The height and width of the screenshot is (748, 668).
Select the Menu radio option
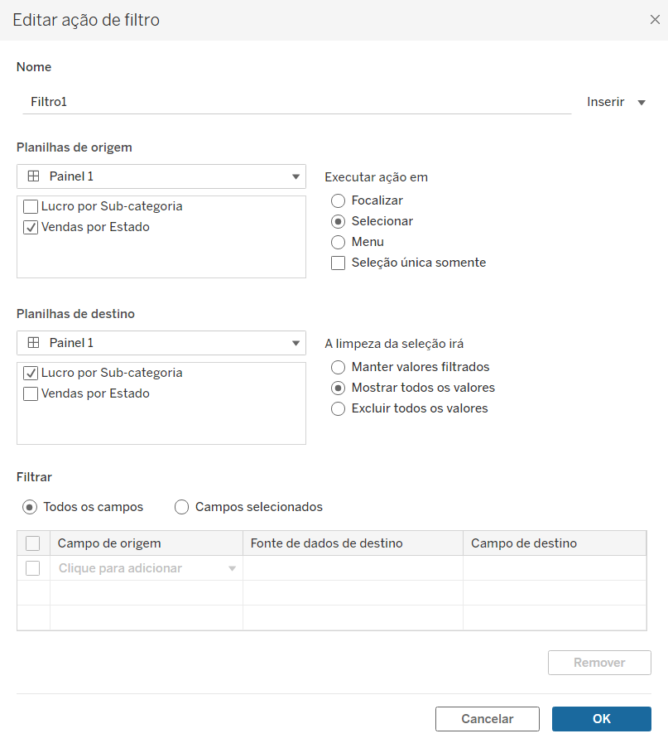coord(338,243)
